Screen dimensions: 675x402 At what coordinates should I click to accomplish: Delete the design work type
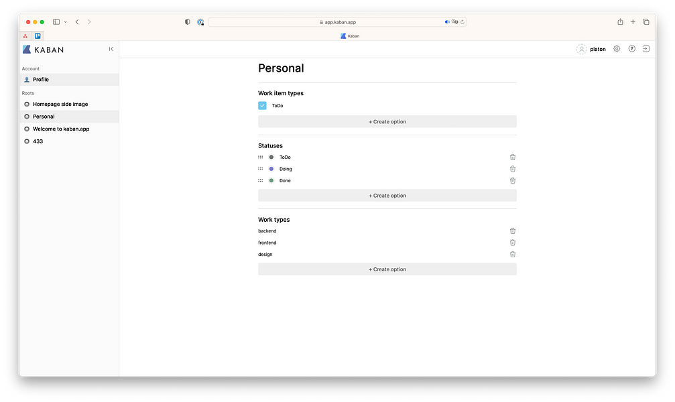click(x=513, y=254)
